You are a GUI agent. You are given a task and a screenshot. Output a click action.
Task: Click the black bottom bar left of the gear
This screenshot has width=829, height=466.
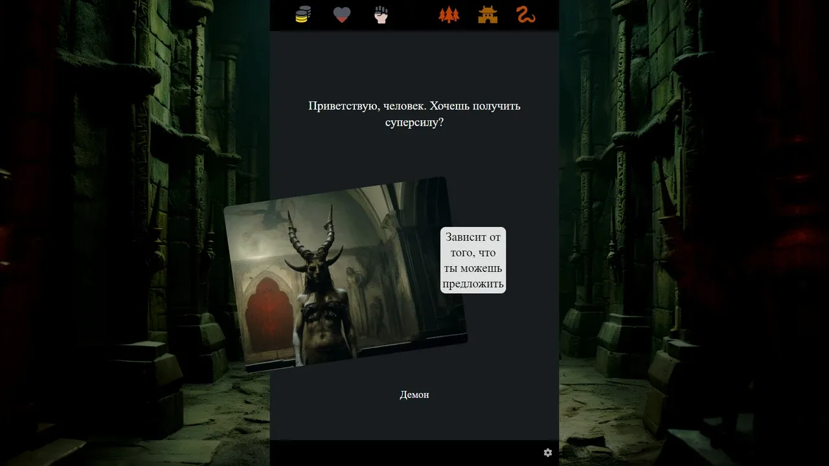402,452
